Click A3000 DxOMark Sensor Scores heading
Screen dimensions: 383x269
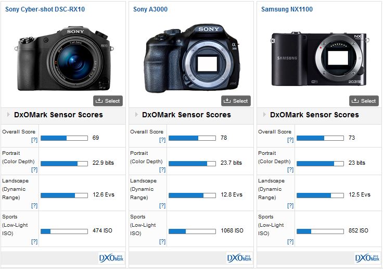click(186, 115)
